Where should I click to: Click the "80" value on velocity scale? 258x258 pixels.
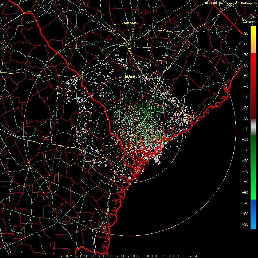(x=246, y=44)
